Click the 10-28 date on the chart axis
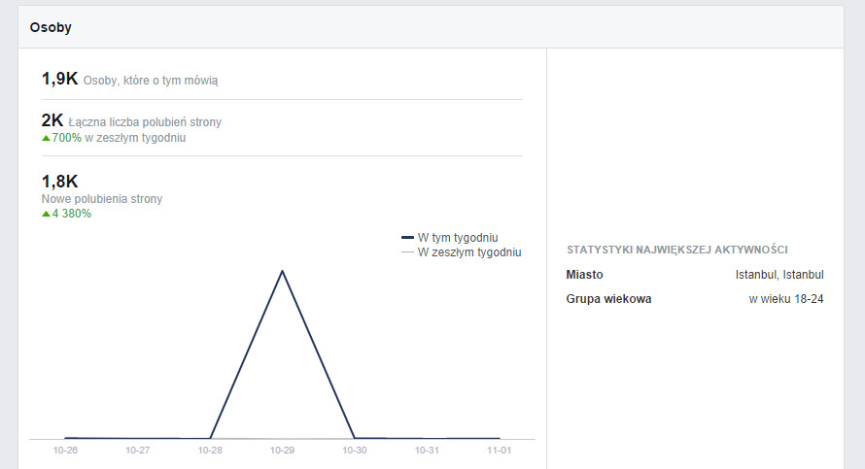Screen dimensions: 865x469 click(210, 451)
